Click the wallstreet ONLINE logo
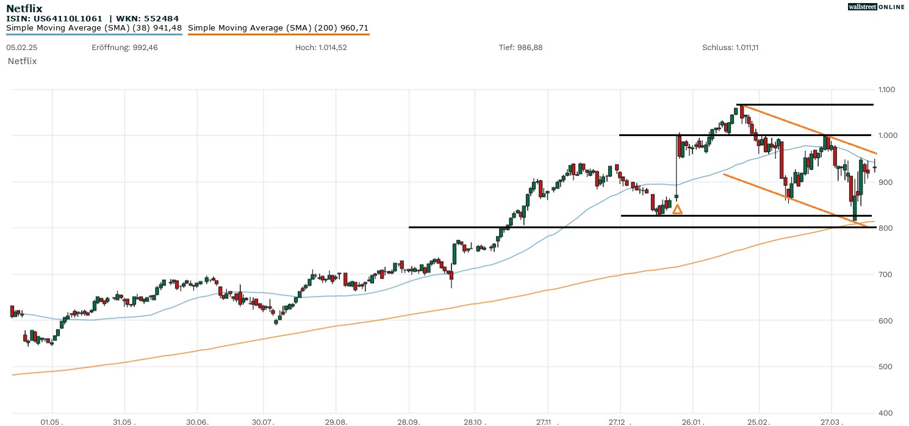The image size is (909, 426). click(x=876, y=7)
